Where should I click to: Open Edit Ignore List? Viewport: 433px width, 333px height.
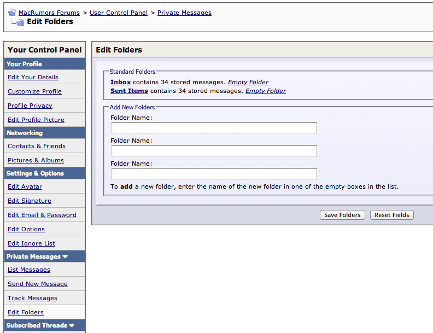[x=31, y=243]
